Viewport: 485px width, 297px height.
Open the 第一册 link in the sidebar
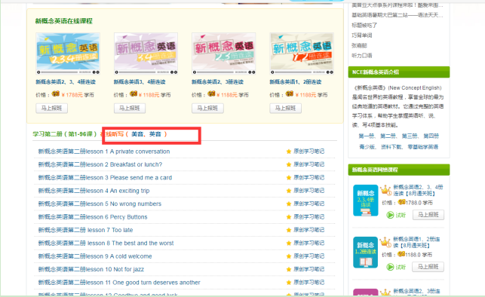367,136
